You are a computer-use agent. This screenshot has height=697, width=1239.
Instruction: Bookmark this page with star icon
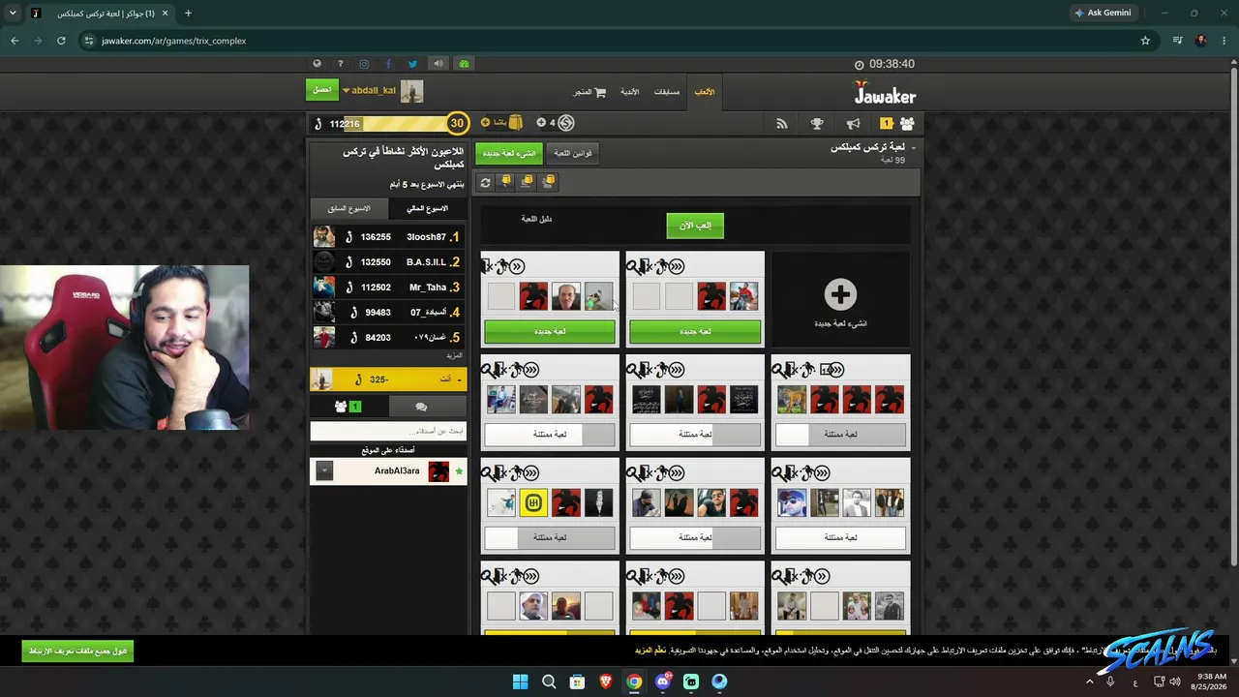pyautogui.click(x=1145, y=41)
